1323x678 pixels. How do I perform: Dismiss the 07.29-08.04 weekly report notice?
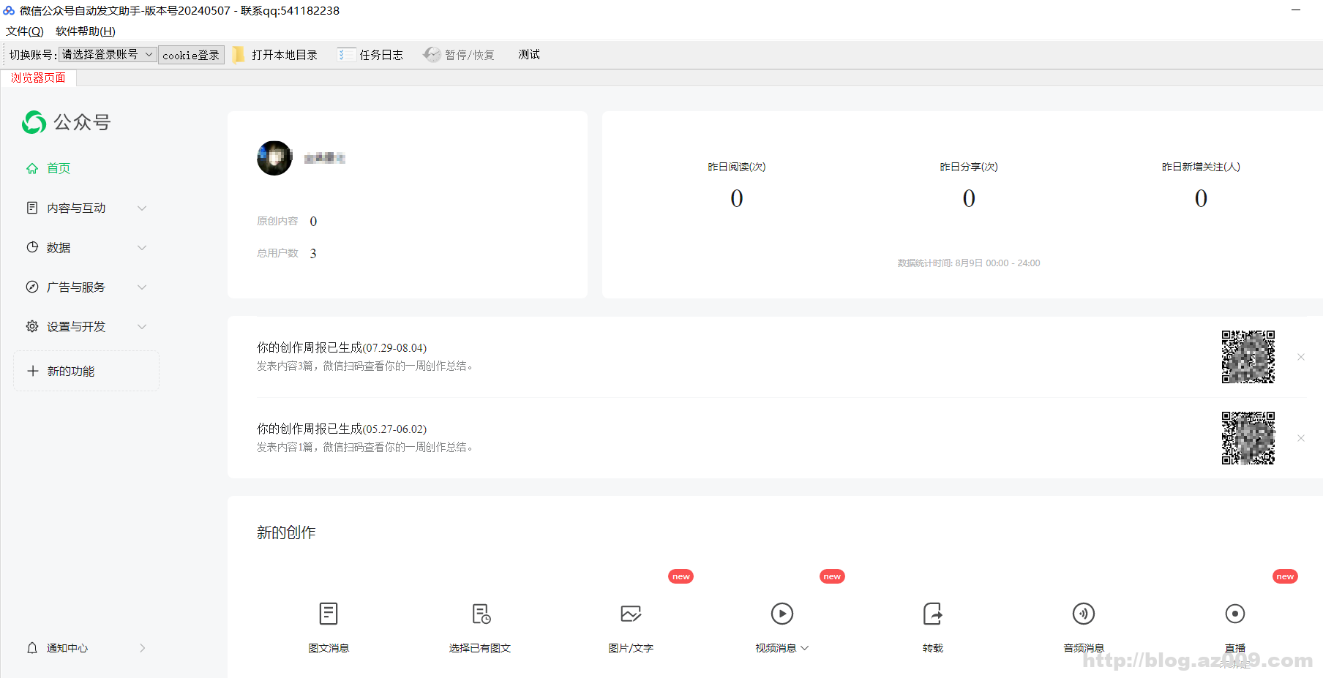[x=1301, y=357]
